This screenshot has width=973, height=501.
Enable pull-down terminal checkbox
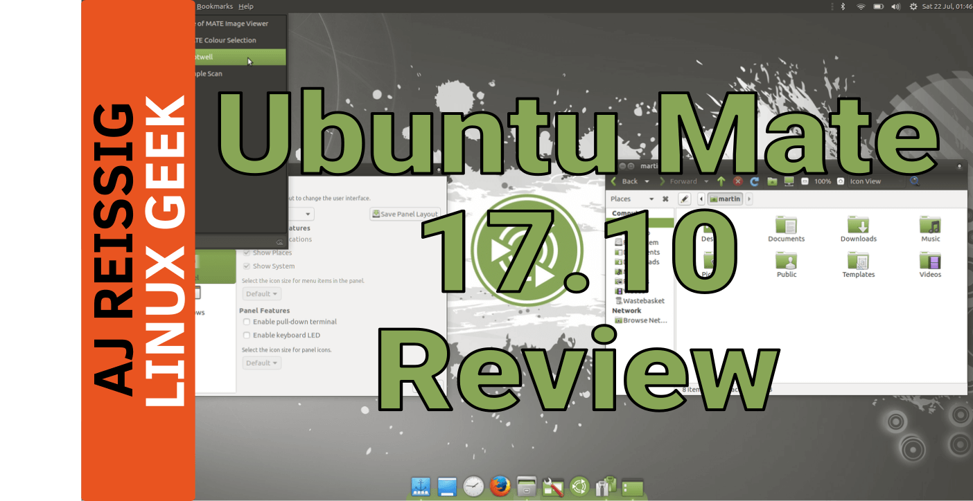coord(246,322)
